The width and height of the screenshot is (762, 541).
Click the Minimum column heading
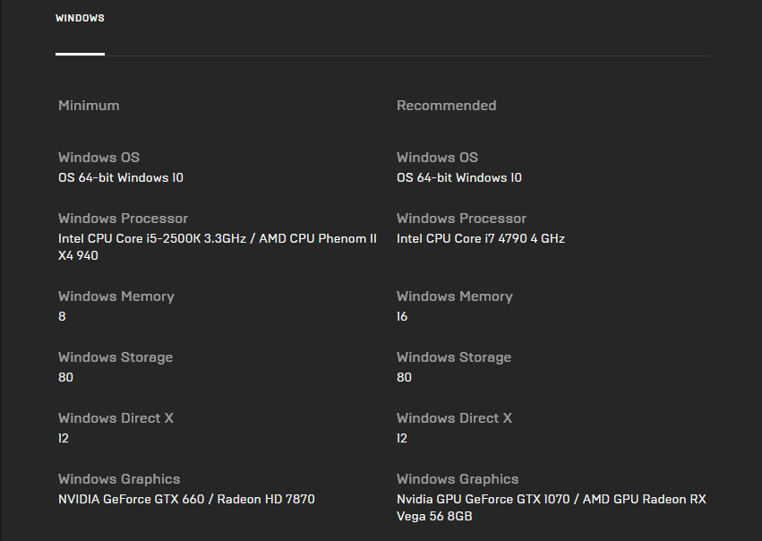[89, 106]
